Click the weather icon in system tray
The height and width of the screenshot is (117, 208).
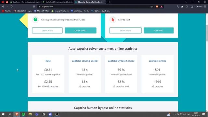coord(169,114)
